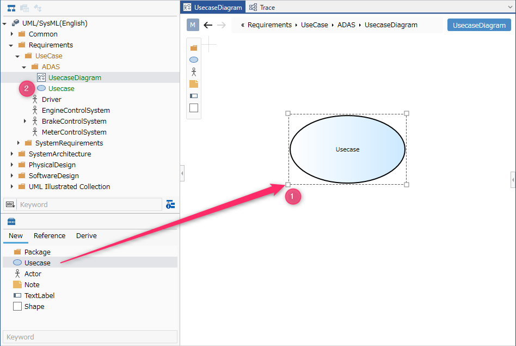Viewport: 516px width, 346px height.
Task: Expand the PhysicalDesign folder
Action: [x=12, y=165]
